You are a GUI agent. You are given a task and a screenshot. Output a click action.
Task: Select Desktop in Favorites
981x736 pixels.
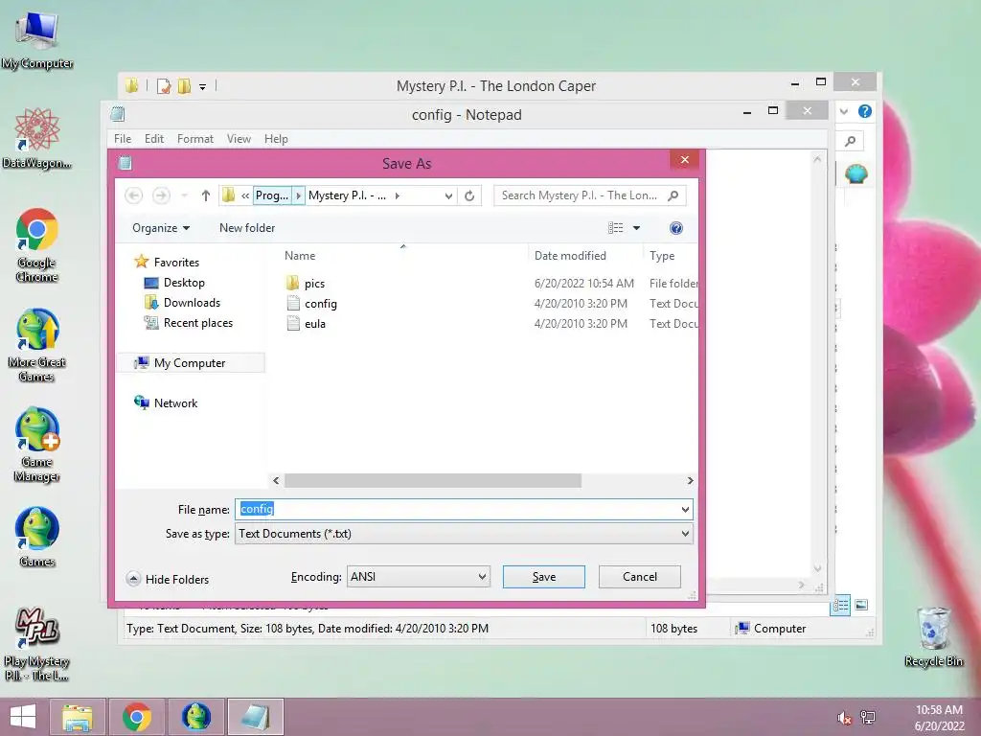click(x=174, y=283)
